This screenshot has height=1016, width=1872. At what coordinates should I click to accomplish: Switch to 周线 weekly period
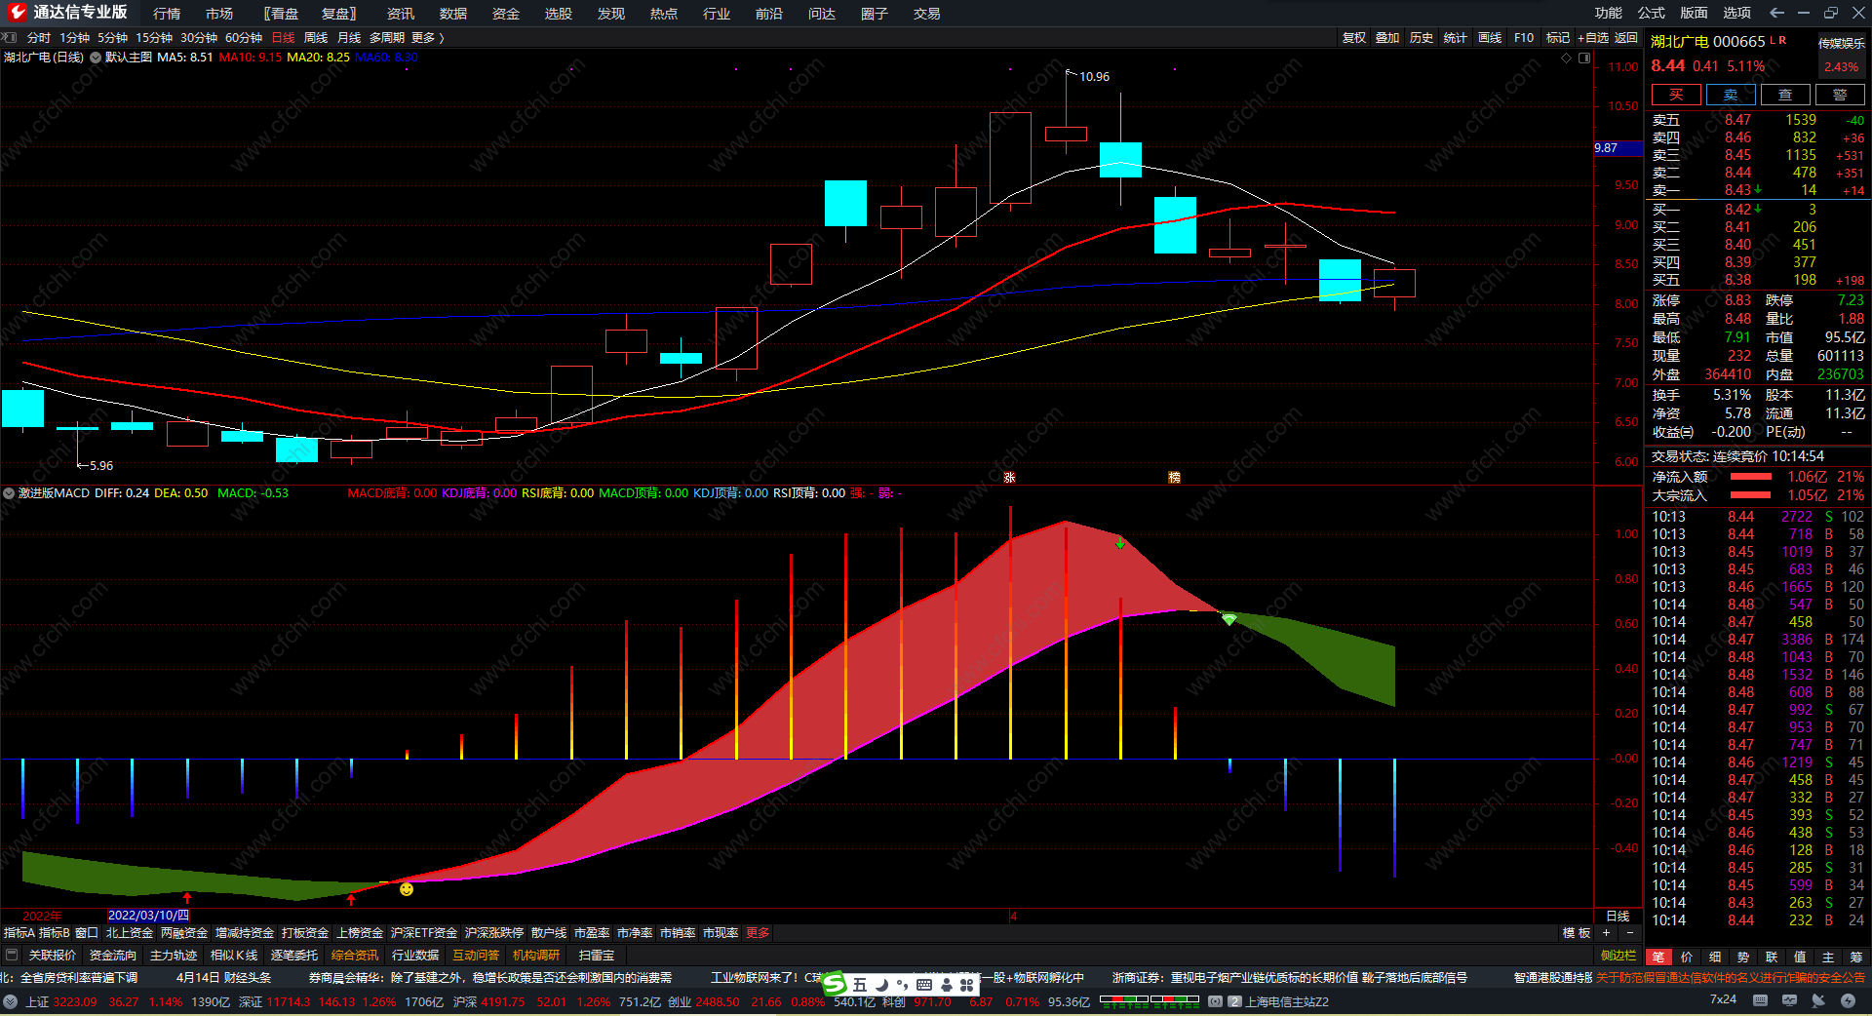click(x=316, y=37)
